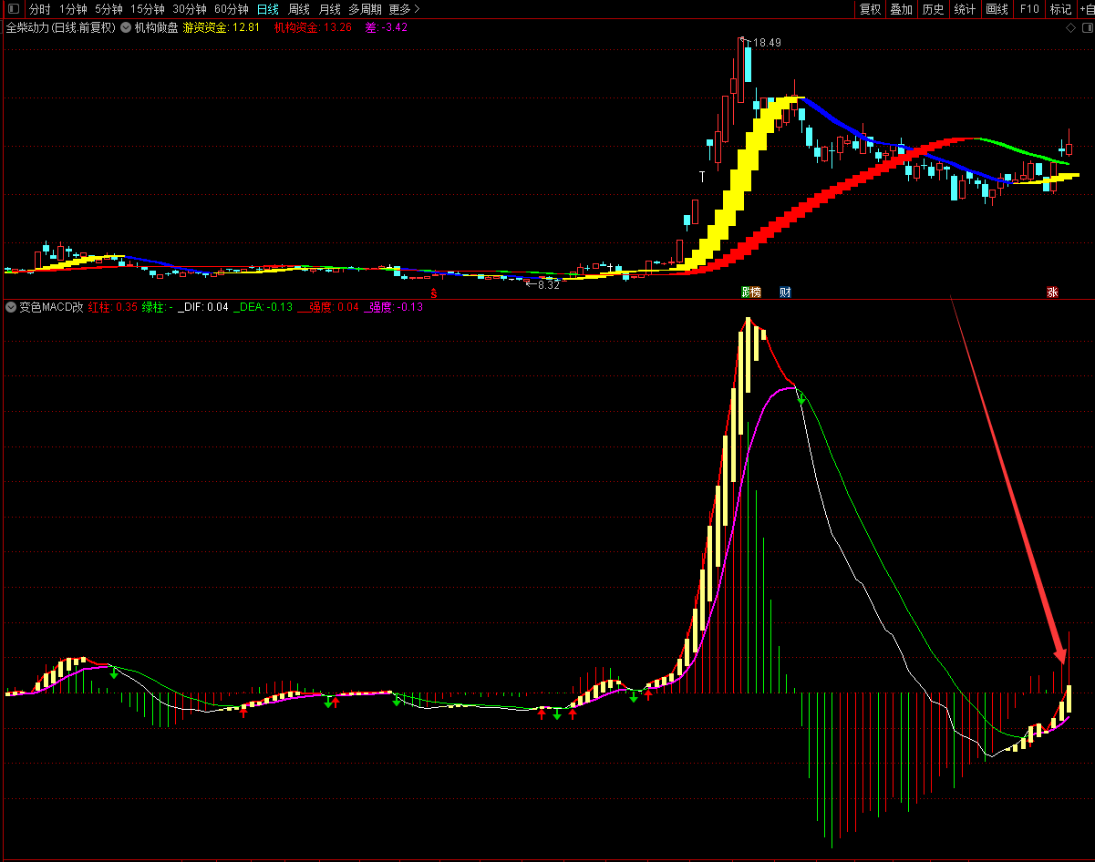Click the 差: -3.42 value

[387, 27]
